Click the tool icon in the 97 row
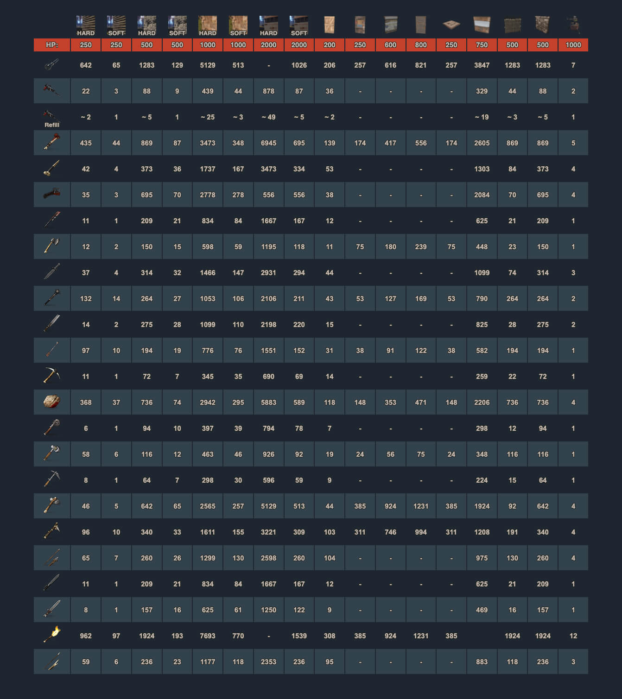Image resolution: width=622 pixels, height=699 pixels. (51, 349)
